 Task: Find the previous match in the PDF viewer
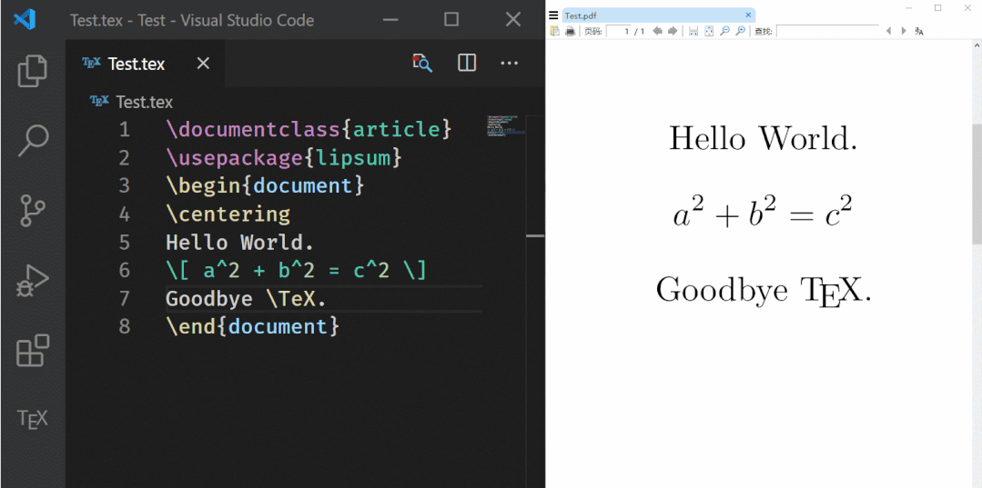coord(888,31)
